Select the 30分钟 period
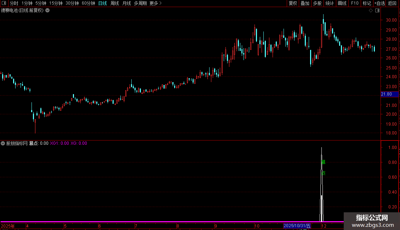The height and width of the screenshot is (230, 400). [72, 3]
